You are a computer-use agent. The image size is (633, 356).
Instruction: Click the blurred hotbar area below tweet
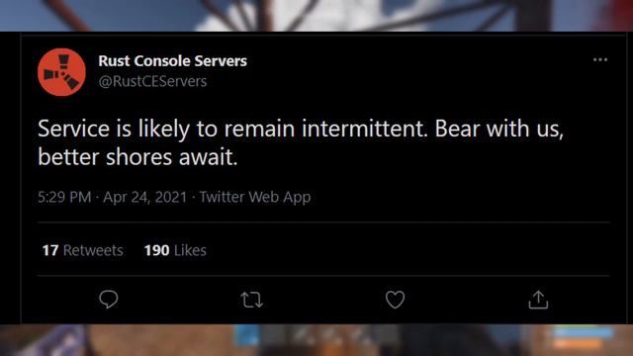pyautogui.click(x=316, y=340)
